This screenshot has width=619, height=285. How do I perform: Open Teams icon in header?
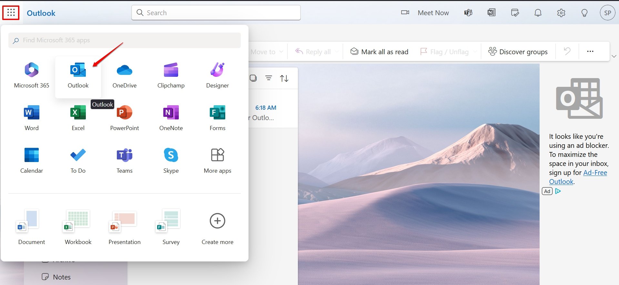[468, 13]
